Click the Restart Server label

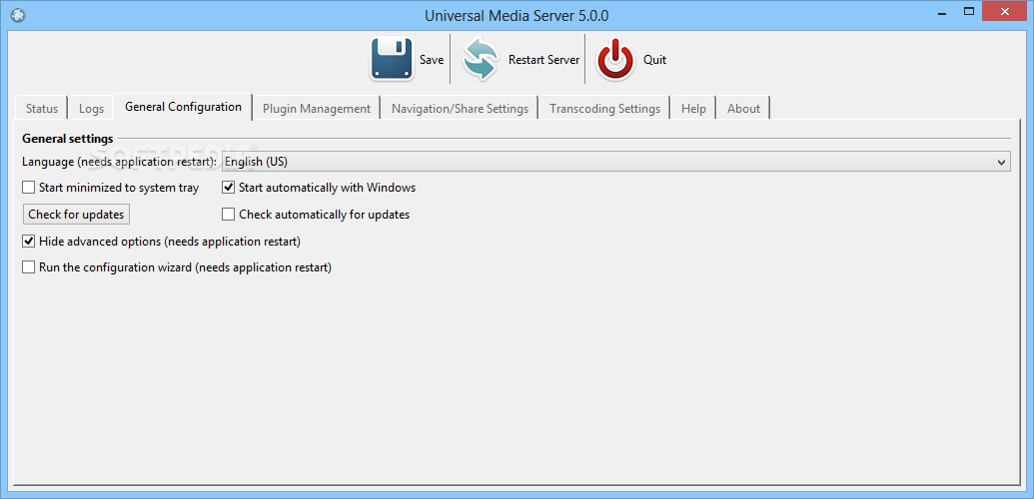click(543, 60)
